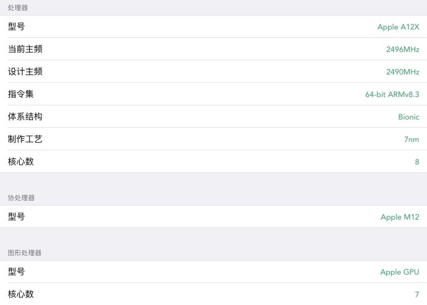Select the 当前主频 row
Image resolution: width=427 pixels, height=305 pixels.
tap(213, 49)
